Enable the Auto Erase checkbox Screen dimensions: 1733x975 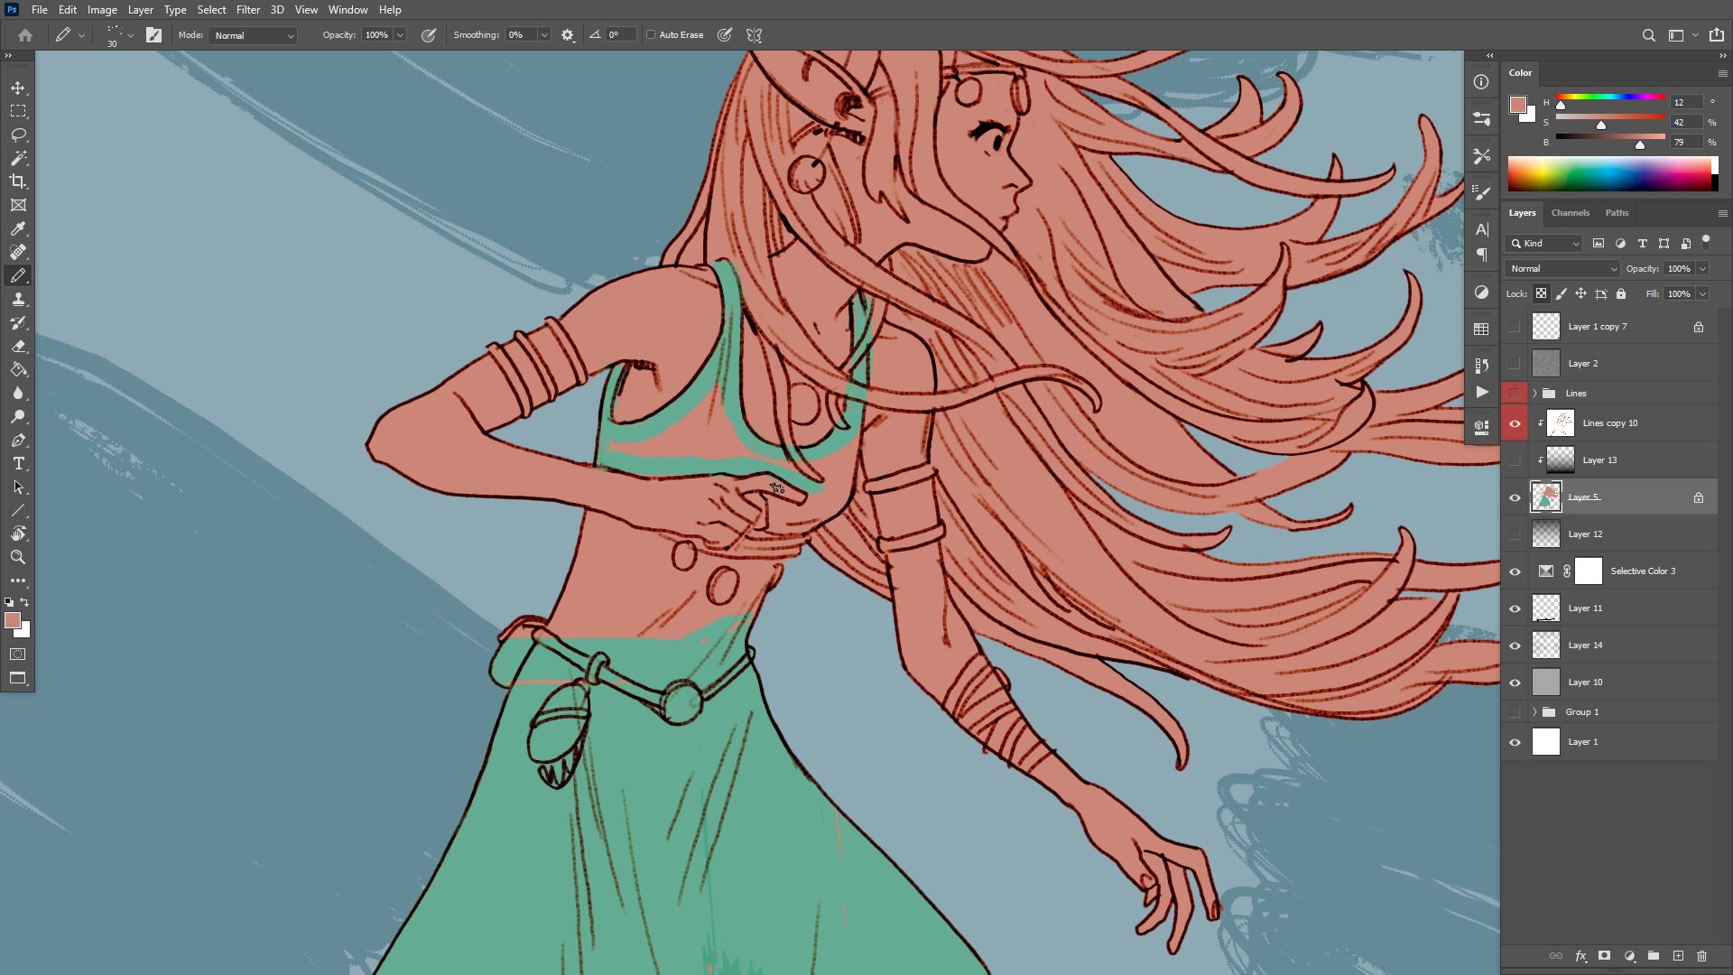tap(651, 35)
